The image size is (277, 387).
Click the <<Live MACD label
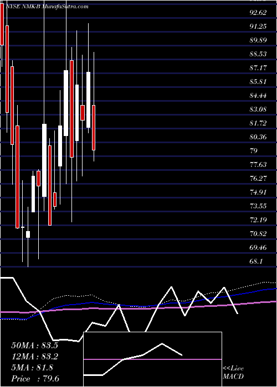(x=233, y=373)
